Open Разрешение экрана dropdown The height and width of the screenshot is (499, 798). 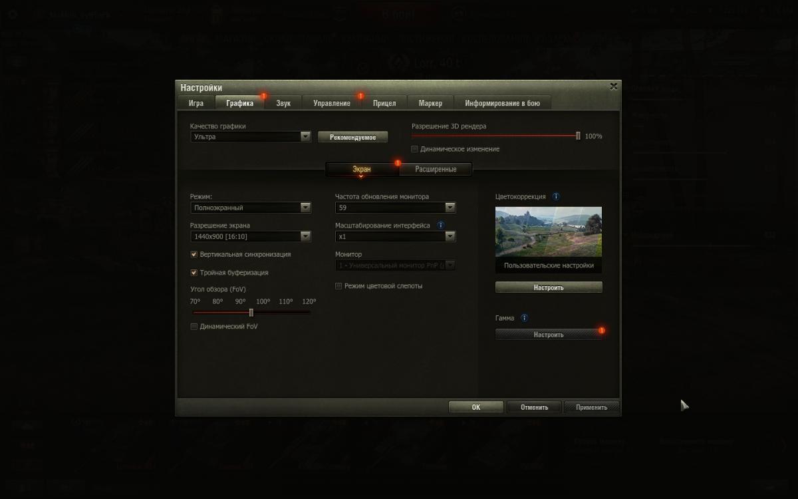(251, 236)
